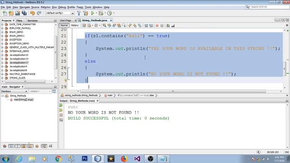Click the Debug Project toolbar icon
The width and height of the screenshot is (290, 163).
pos(101,13)
